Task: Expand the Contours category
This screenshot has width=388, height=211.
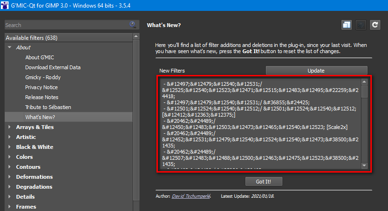Action: coord(10,166)
